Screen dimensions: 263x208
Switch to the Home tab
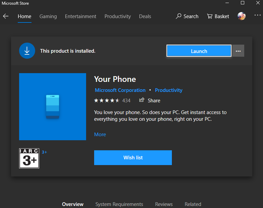pyautogui.click(x=24, y=16)
